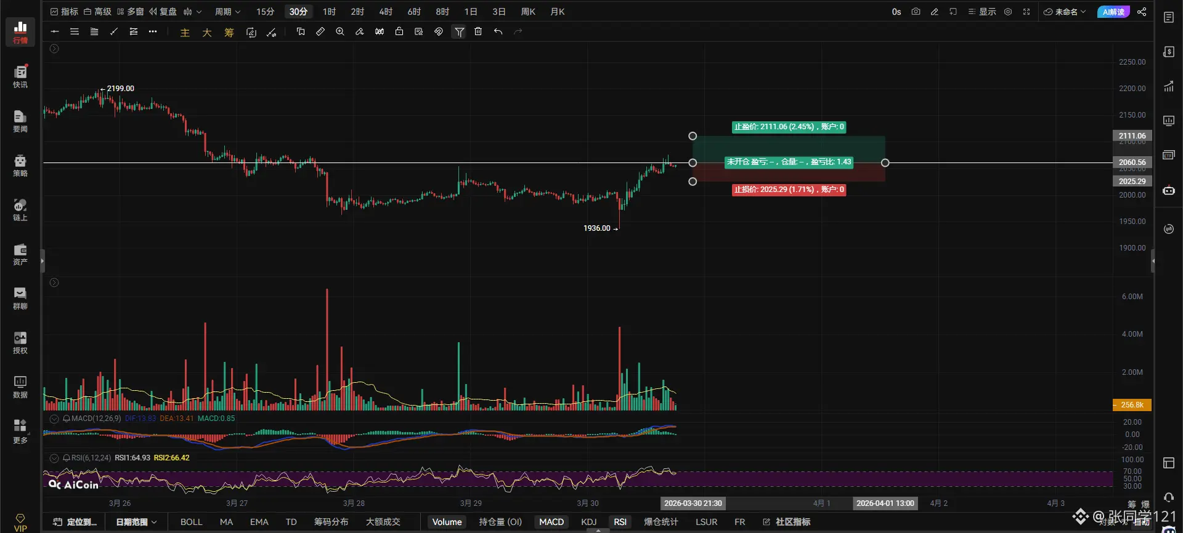The image size is (1183, 533).
Task: Click the 高级 advanced button
Action: click(x=97, y=12)
